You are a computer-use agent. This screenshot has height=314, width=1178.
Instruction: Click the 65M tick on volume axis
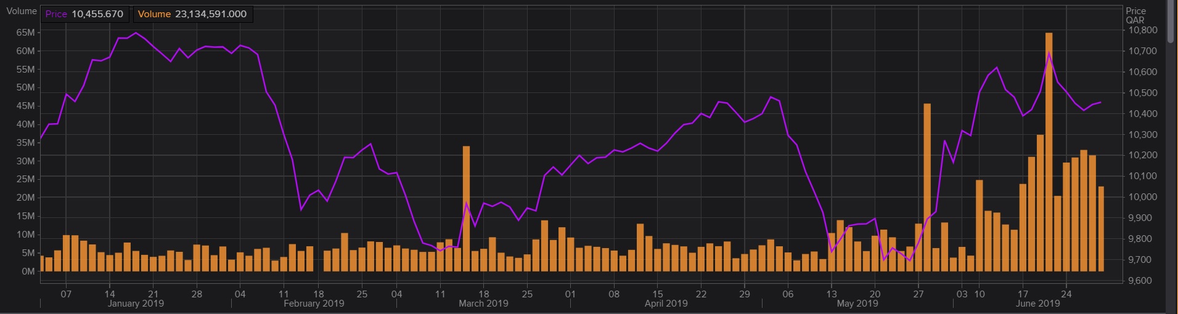[25, 33]
